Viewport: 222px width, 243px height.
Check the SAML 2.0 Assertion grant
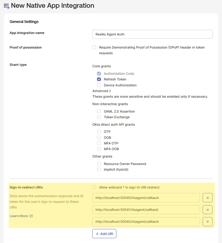pyautogui.click(x=99, y=111)
